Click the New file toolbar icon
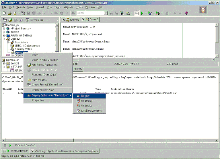 click(4, 13)
